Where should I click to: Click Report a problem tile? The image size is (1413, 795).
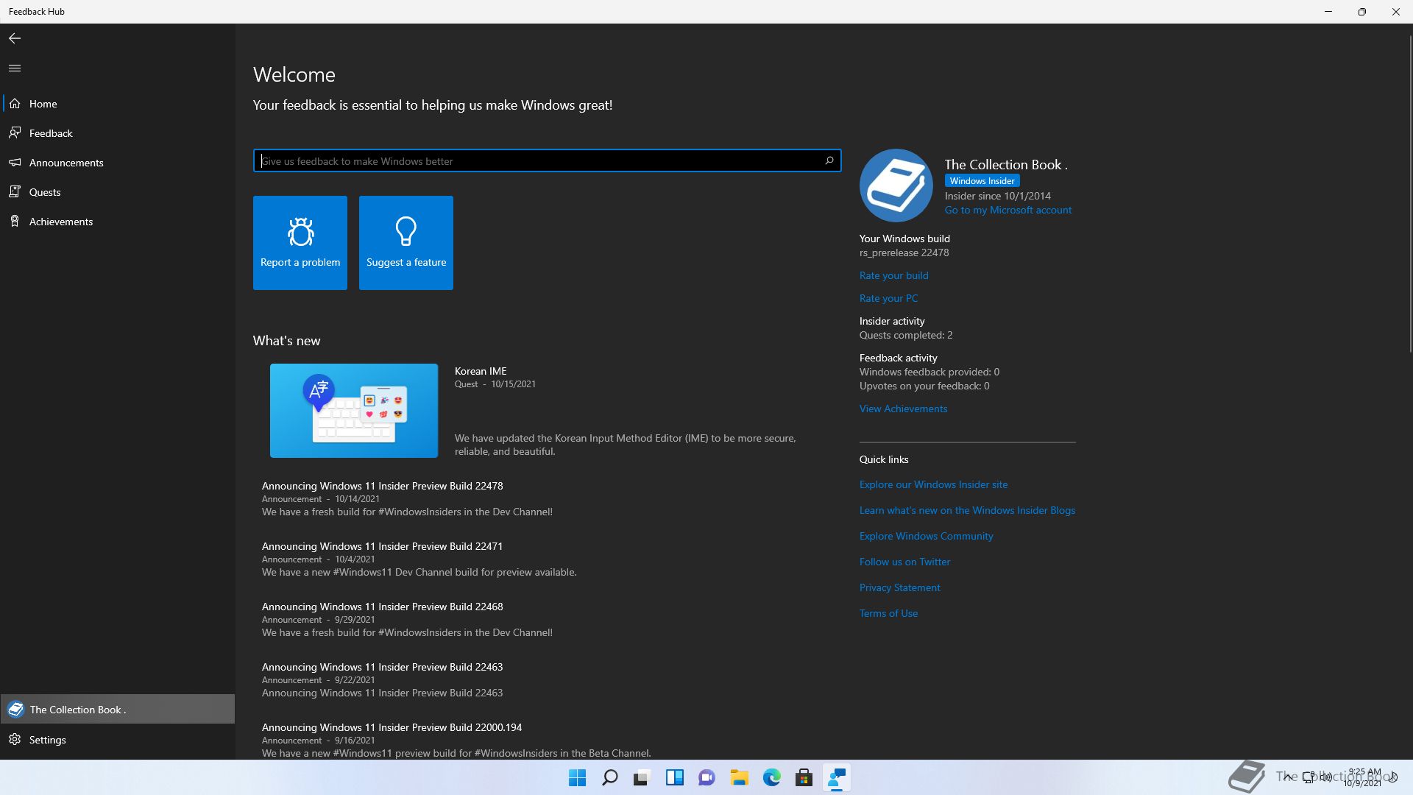coord(300,243)
